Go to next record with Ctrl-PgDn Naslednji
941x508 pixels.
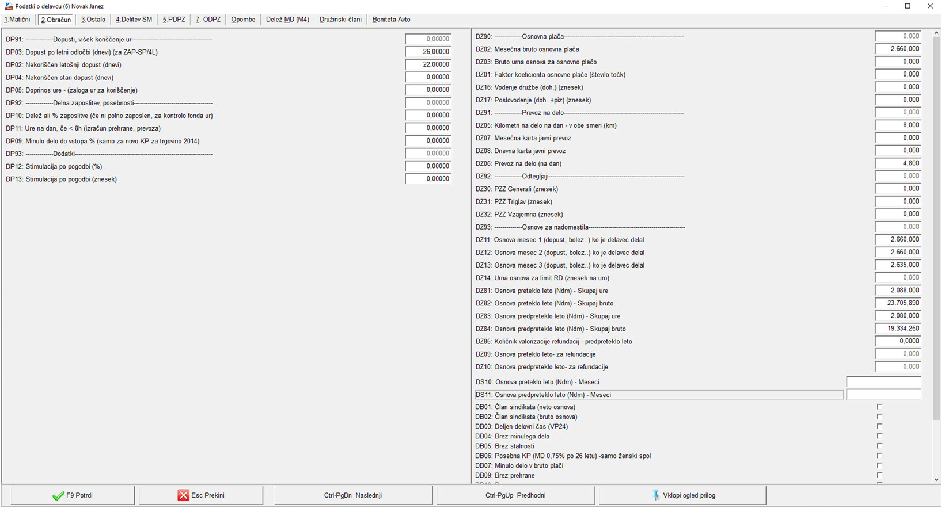click(x=353, y=495)
